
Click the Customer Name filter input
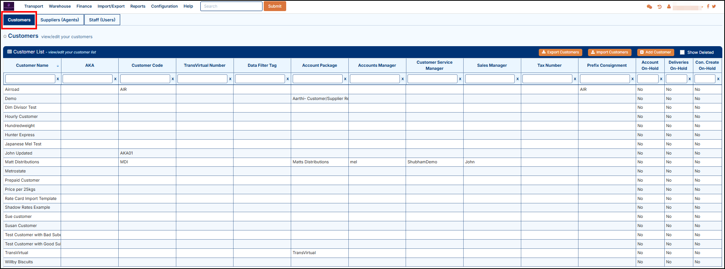[x=30, y=79]
